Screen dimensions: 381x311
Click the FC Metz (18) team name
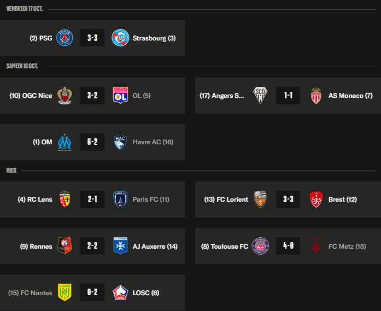347,247
